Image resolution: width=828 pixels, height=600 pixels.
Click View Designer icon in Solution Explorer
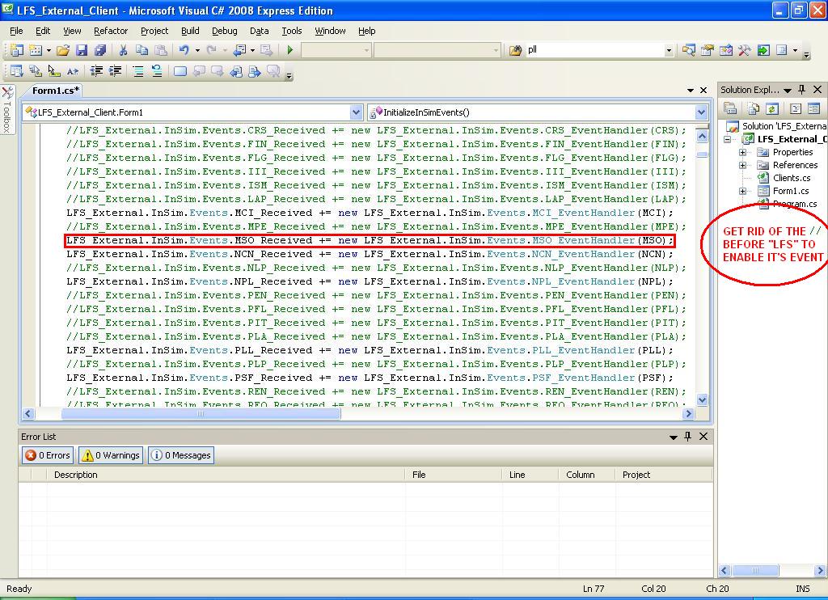tap(813, 109)
